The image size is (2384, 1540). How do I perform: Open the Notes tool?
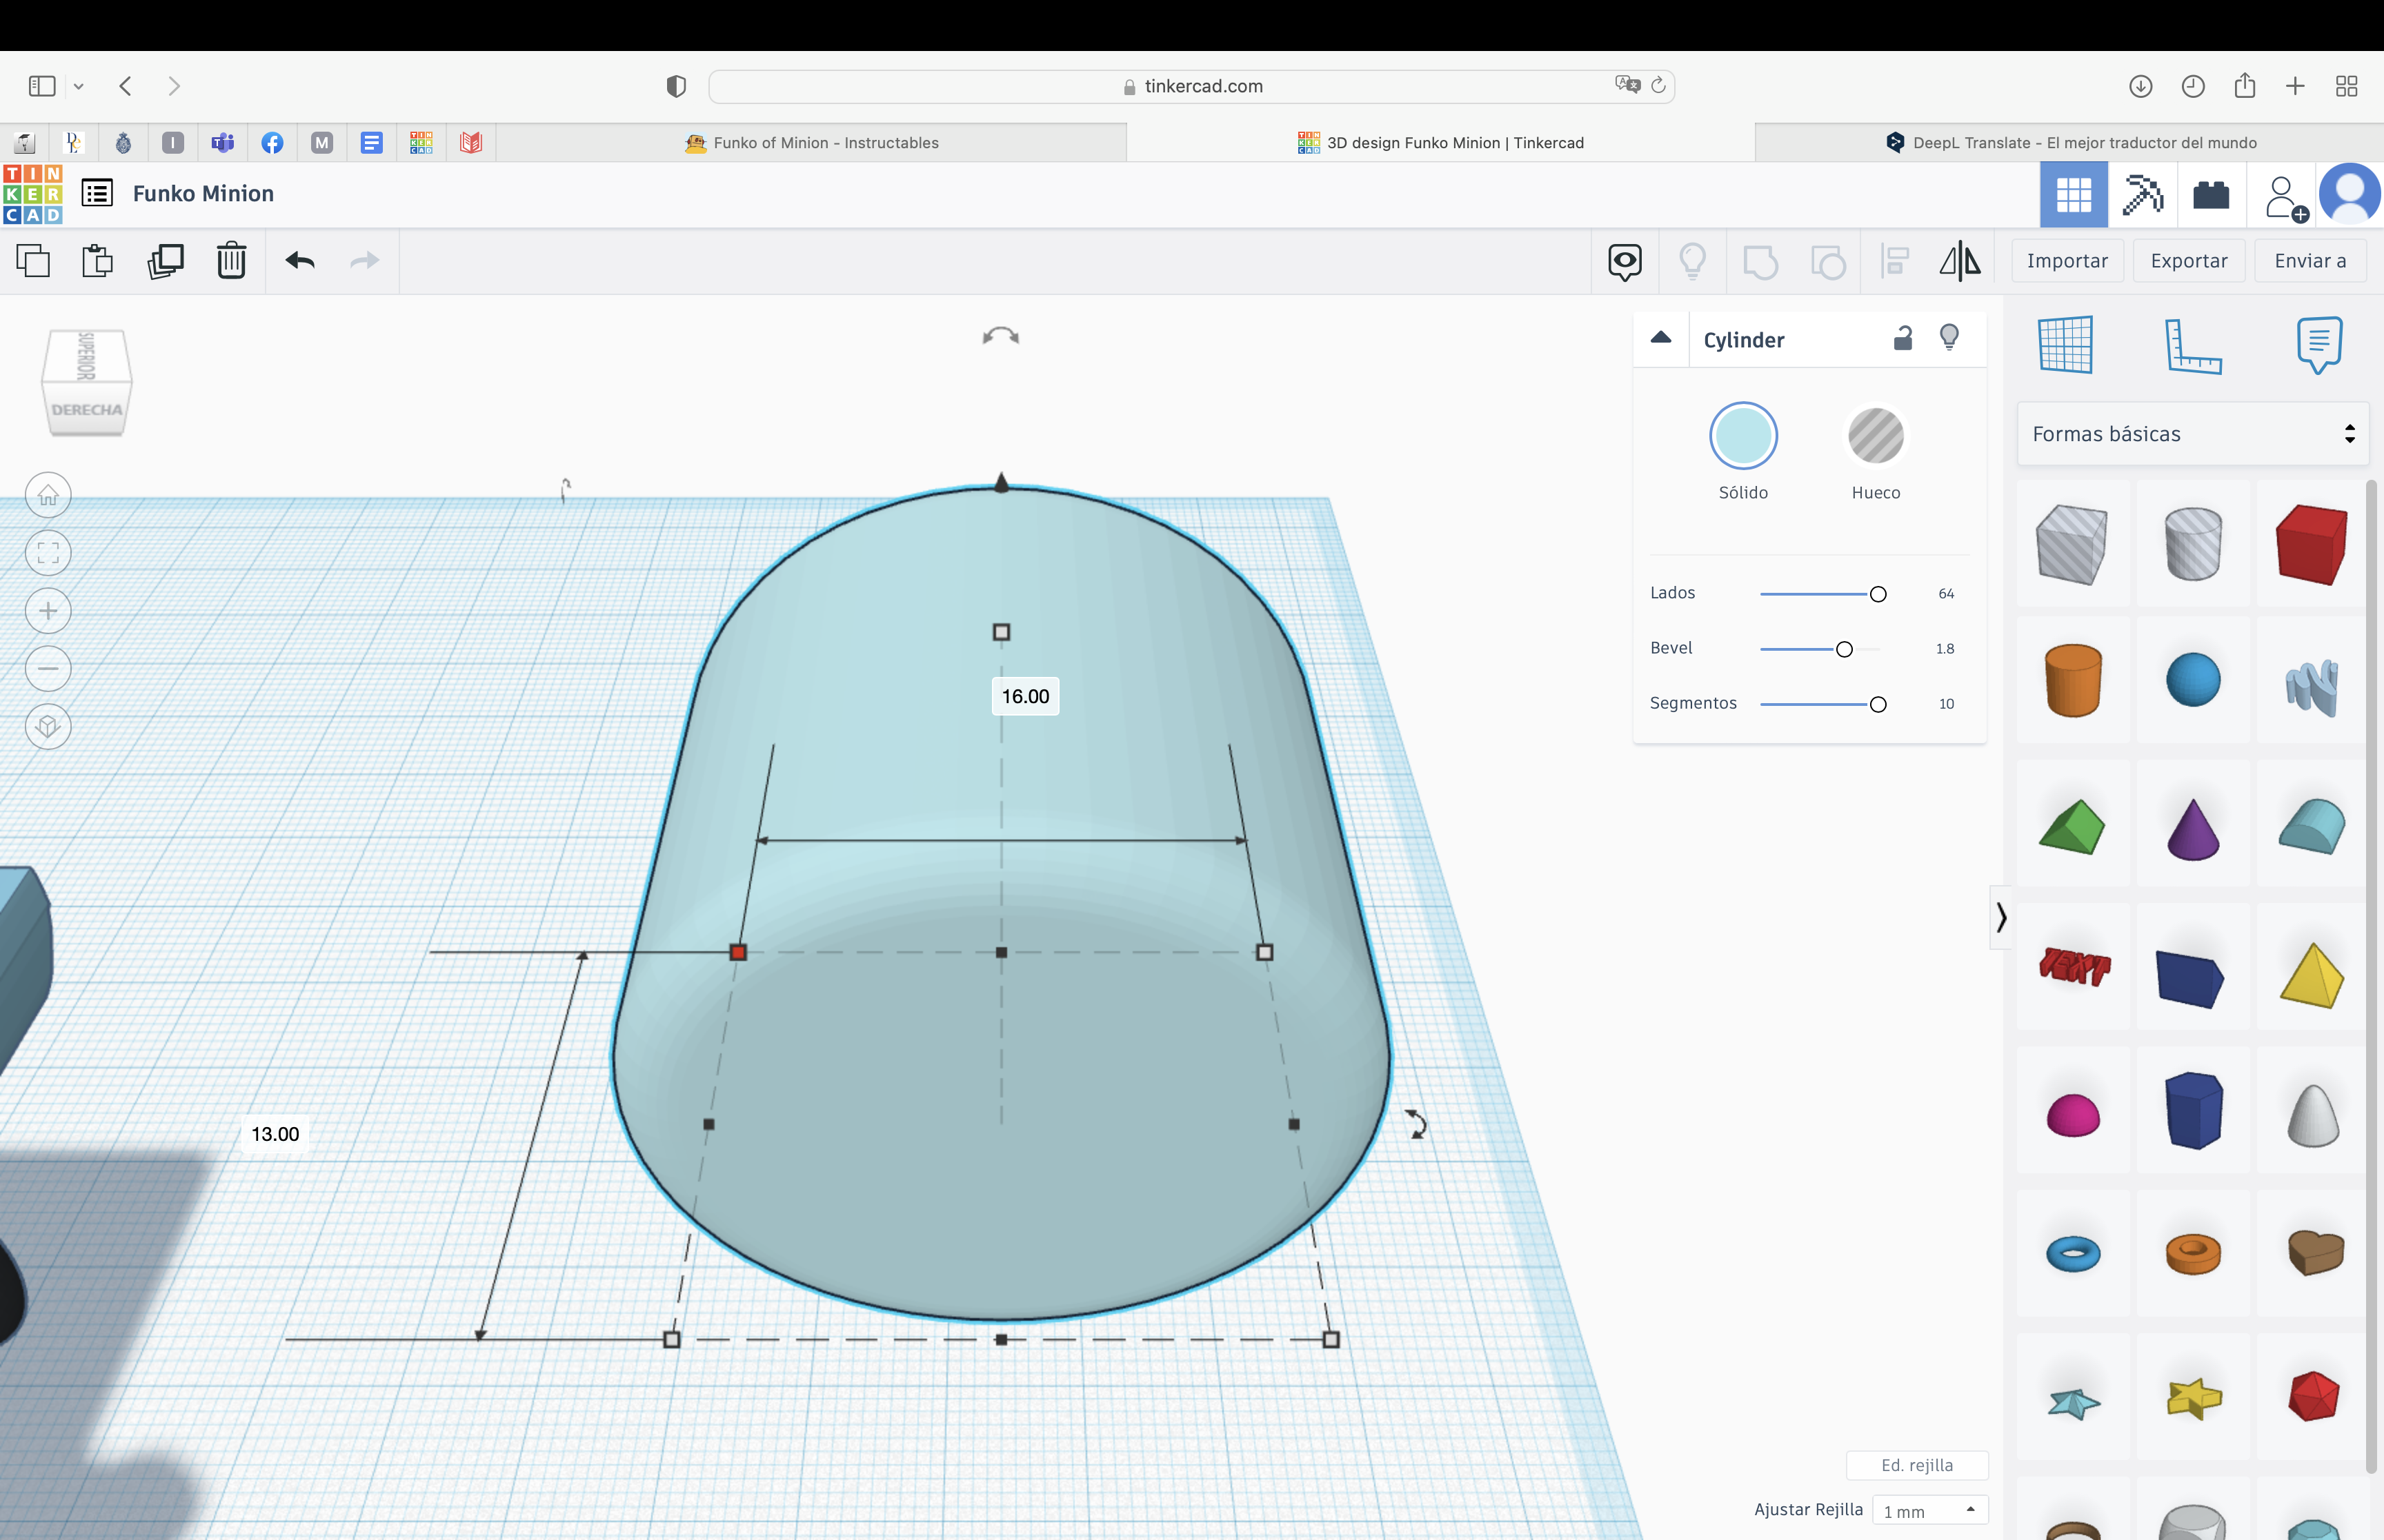pyautogui.click(x=2319, y=345)
